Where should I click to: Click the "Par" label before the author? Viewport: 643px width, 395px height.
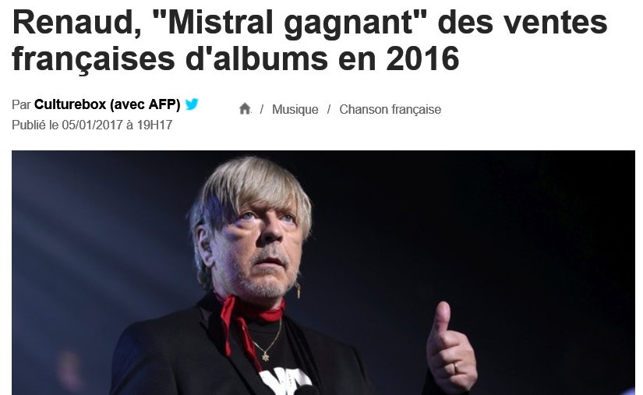tap(21, 105)
